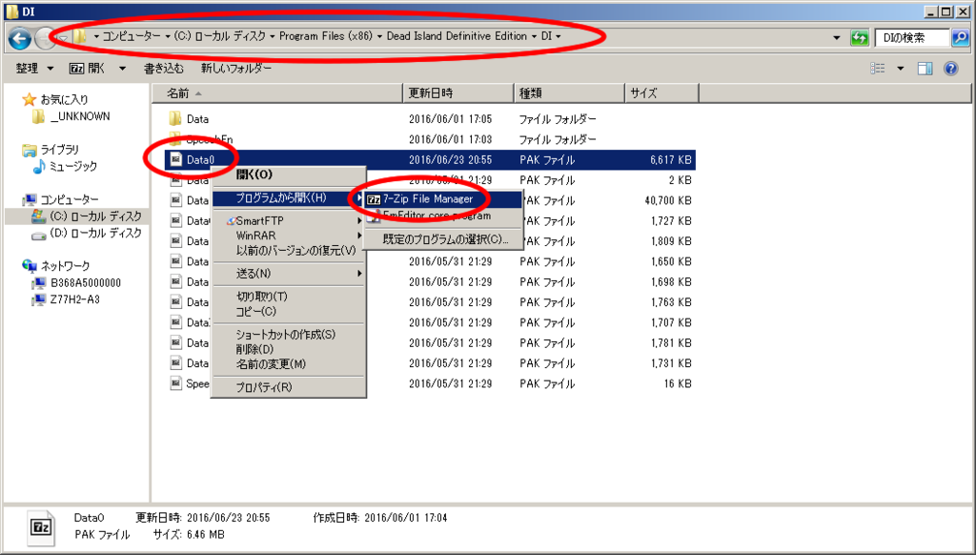This screenshot has width=976, height=555.
Task: Choose 削除(D) from the context menu
Action: tap(288, 349)
